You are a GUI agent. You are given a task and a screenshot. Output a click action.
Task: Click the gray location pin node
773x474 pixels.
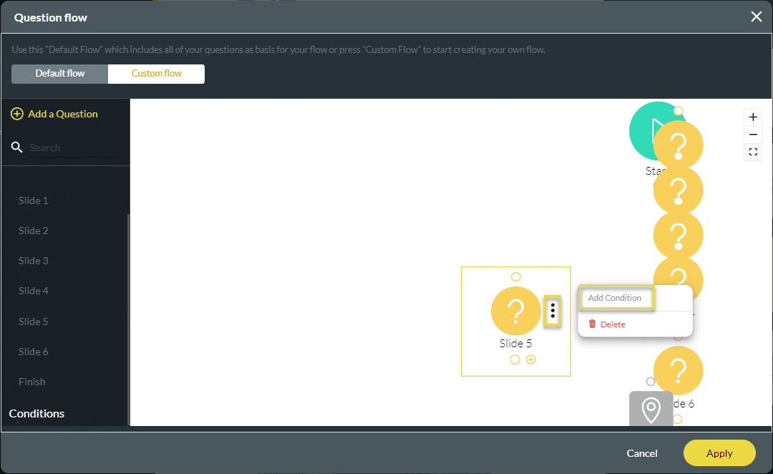[651, 410]
